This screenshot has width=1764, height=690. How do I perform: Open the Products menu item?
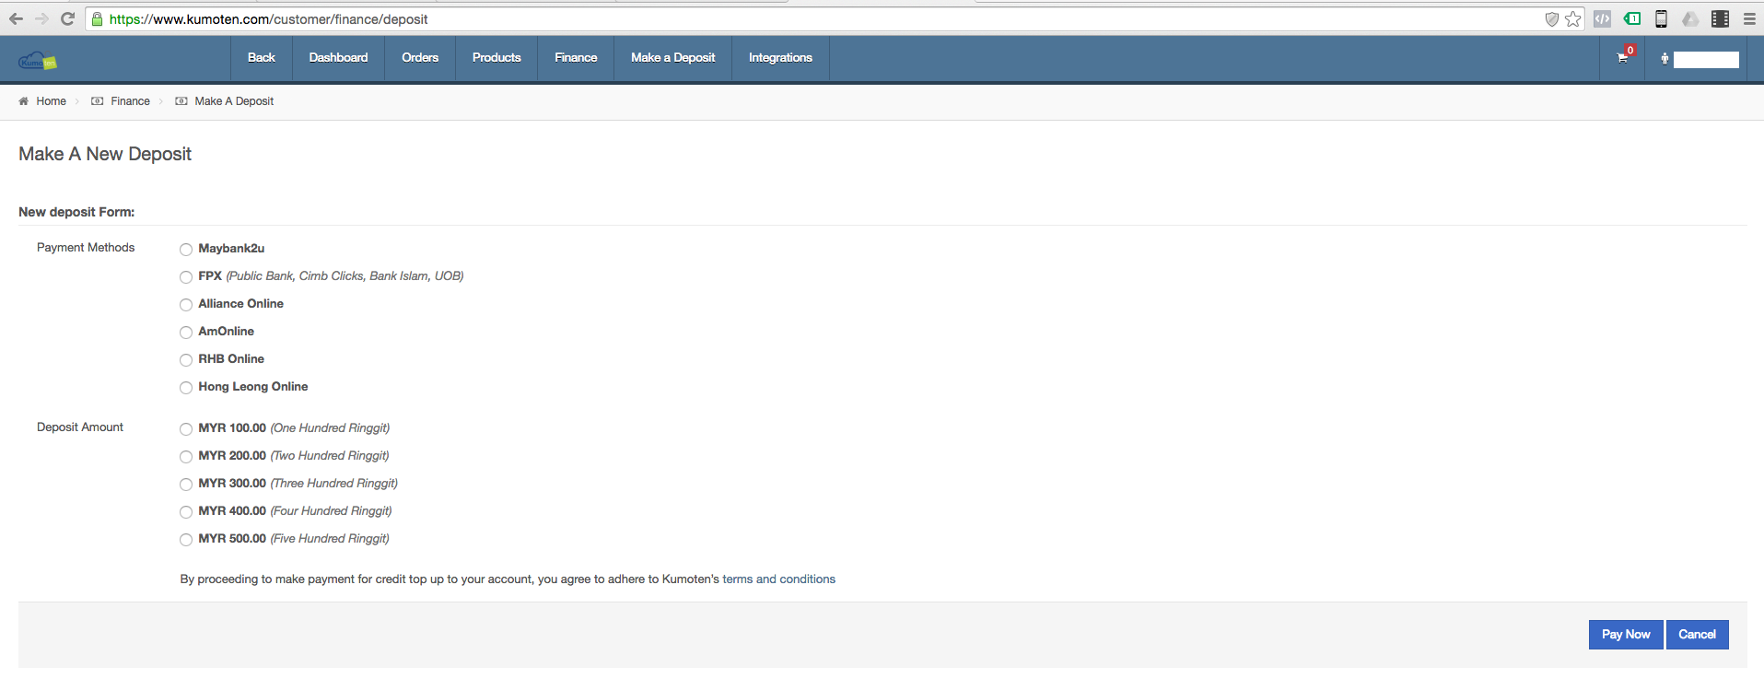coord(496,58)
